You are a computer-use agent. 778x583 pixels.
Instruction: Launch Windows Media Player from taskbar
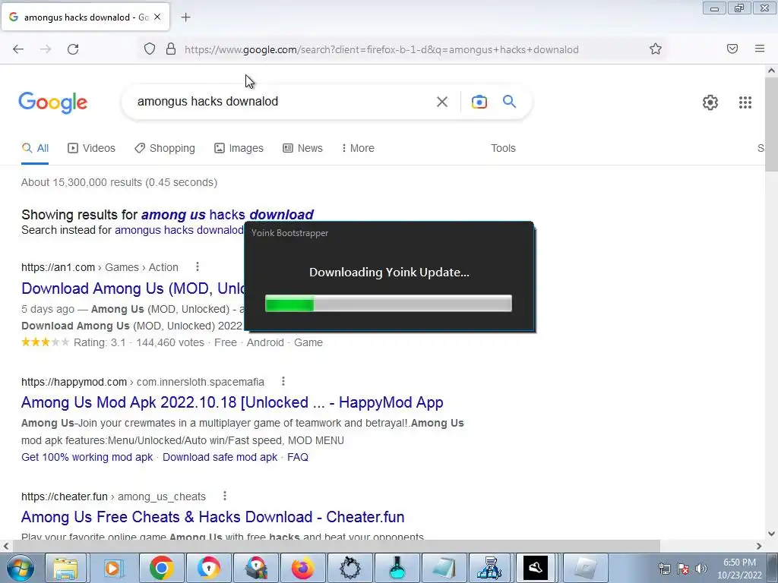(113, 568)
